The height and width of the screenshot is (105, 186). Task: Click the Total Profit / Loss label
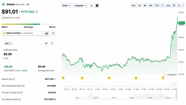click(x=11, y=70)
